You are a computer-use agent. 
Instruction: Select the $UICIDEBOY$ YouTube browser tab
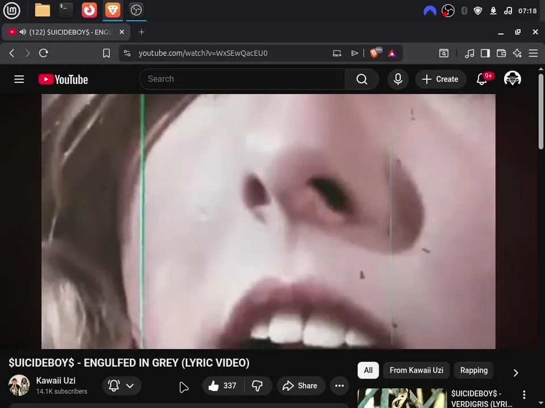coord(66,32)
